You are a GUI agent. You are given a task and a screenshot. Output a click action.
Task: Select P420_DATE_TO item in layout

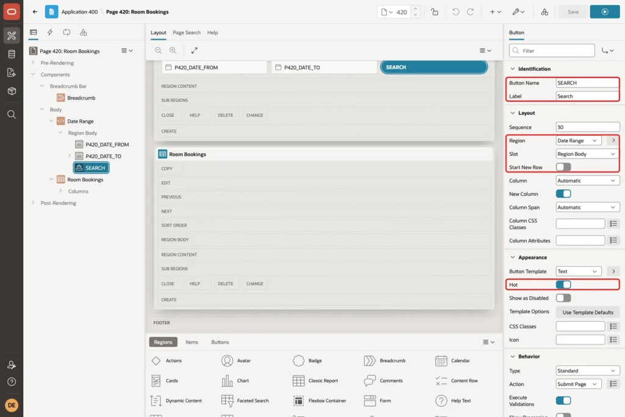click(x=324, y=67)
